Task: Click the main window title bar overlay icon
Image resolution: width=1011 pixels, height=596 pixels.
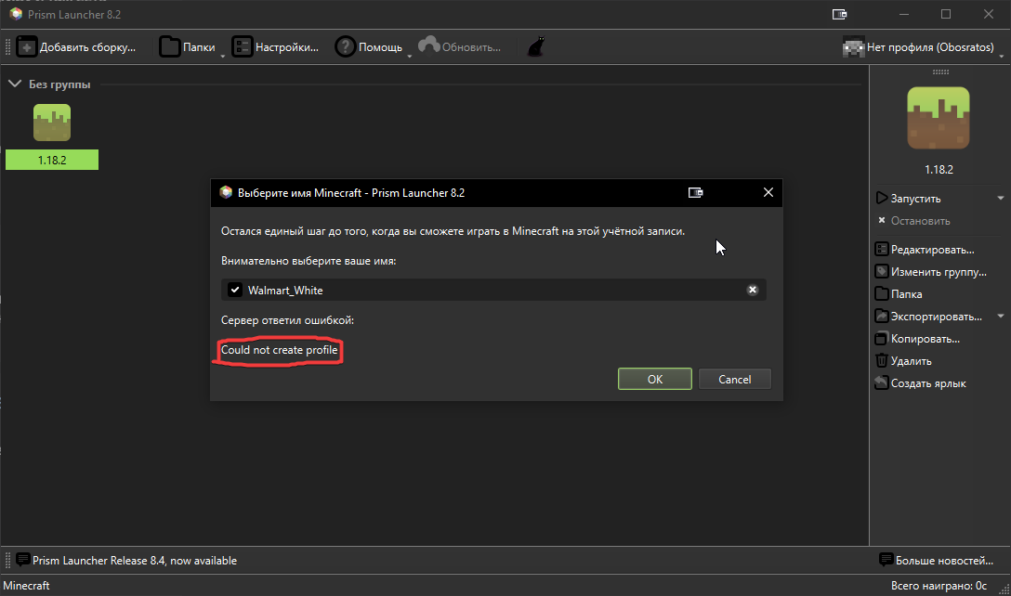Action: (839, 14)
